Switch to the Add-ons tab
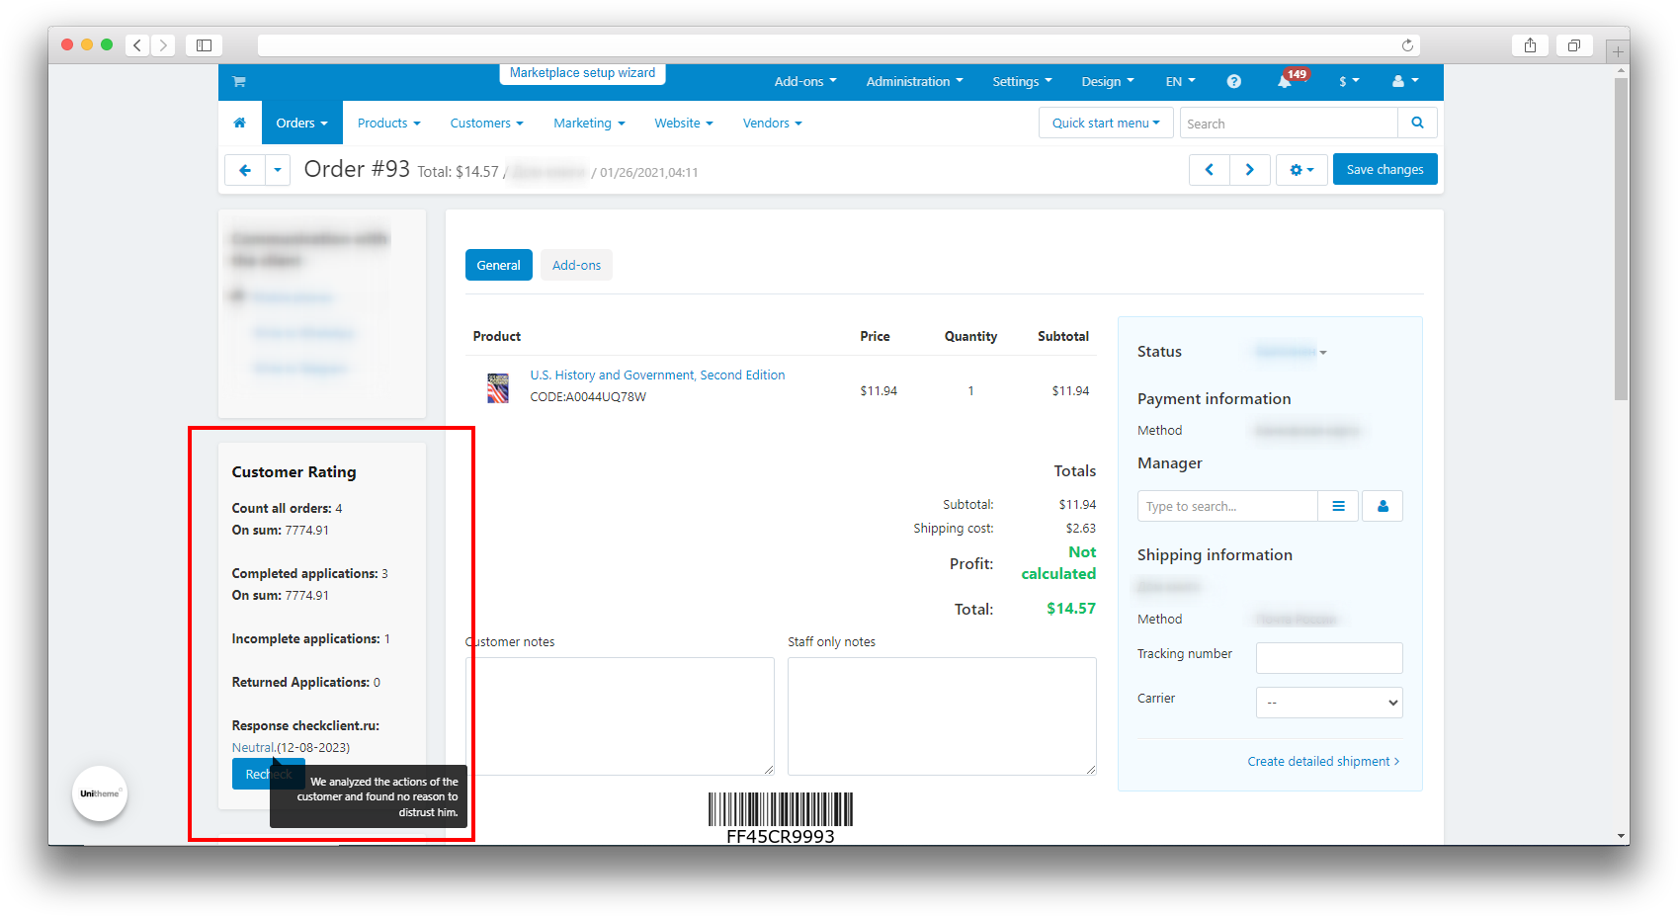 [576, 265]
